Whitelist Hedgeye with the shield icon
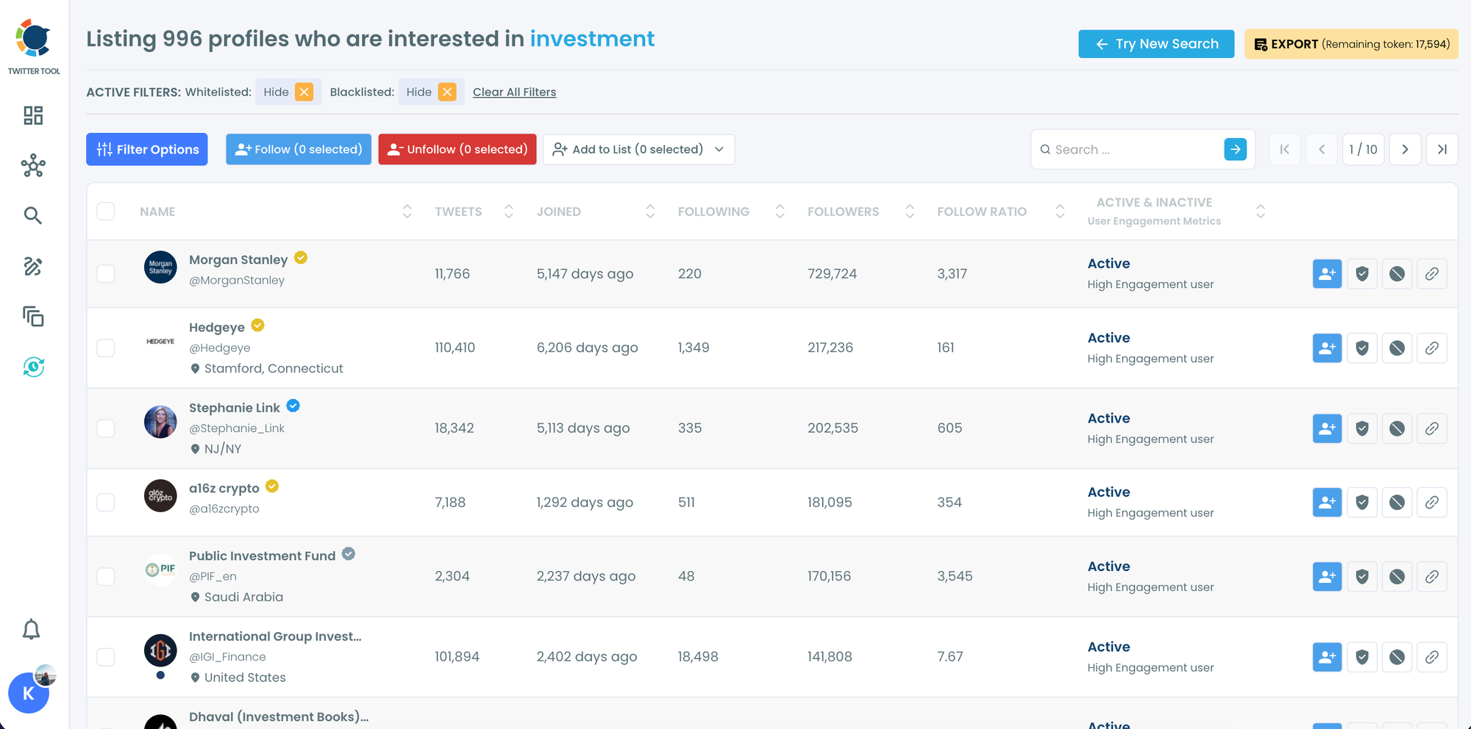 (1362, 348)
